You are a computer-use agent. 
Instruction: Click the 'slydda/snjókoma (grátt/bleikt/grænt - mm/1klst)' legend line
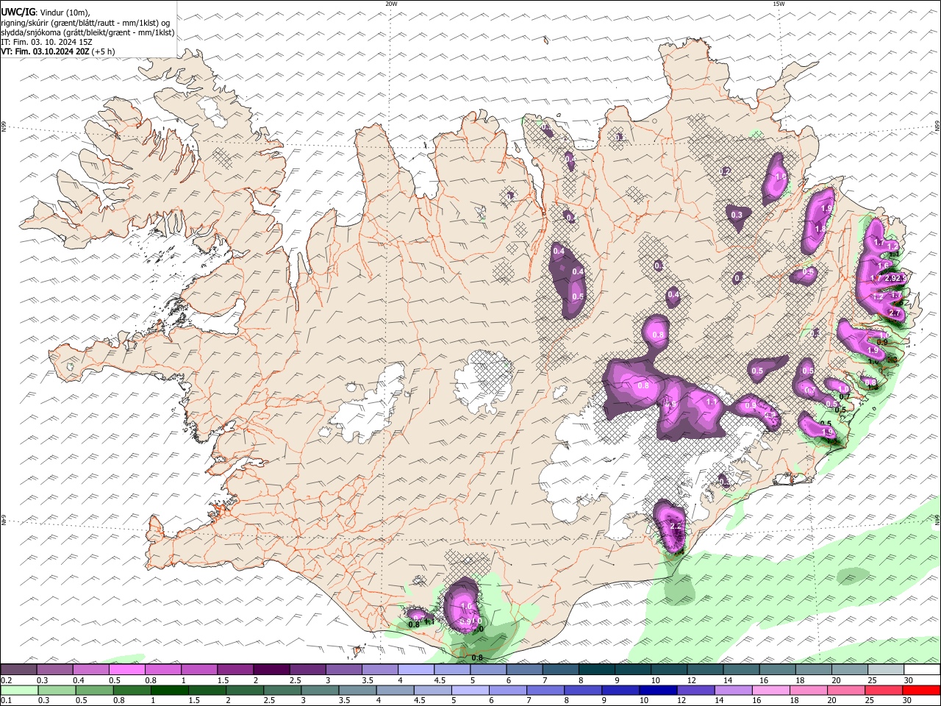click(87, 32)
